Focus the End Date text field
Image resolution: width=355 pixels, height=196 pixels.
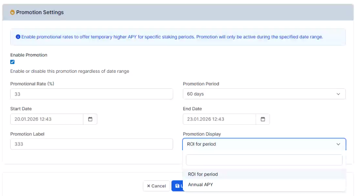219,119
